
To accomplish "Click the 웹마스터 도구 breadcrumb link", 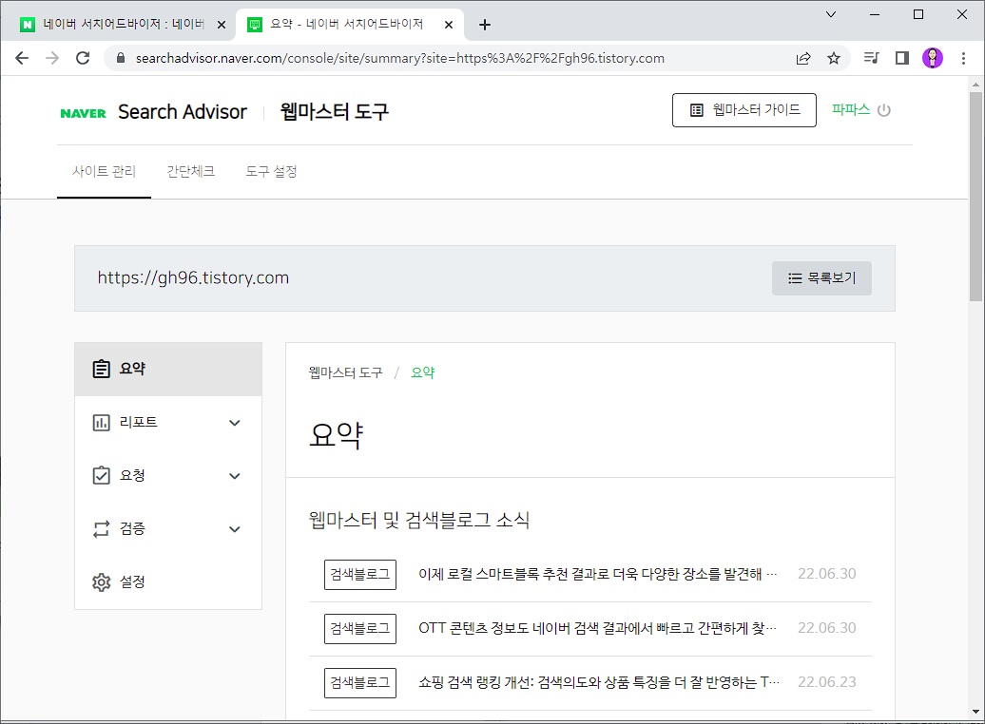I will (x=345, y=373).
